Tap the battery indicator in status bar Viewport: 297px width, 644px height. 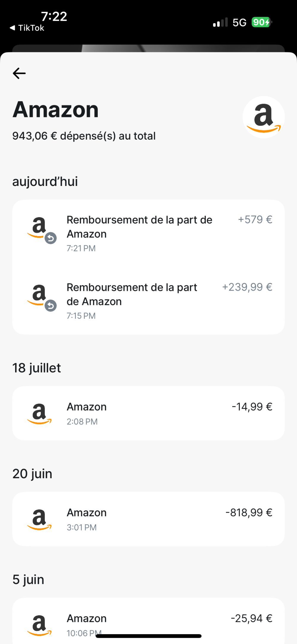point(262,22)
